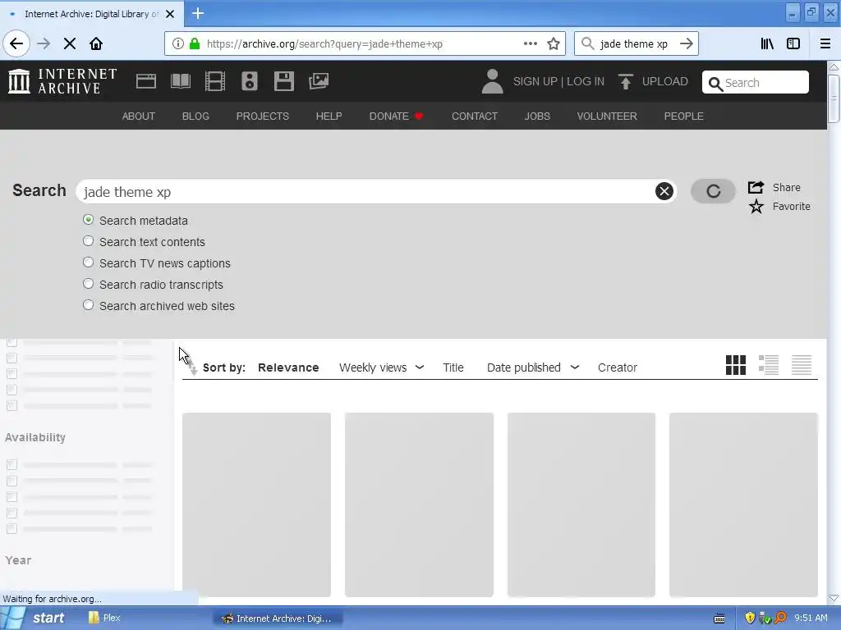Select Search text contents option
Image resolution: width=841 pixels, height=630 pixels.
coord(88,241)
